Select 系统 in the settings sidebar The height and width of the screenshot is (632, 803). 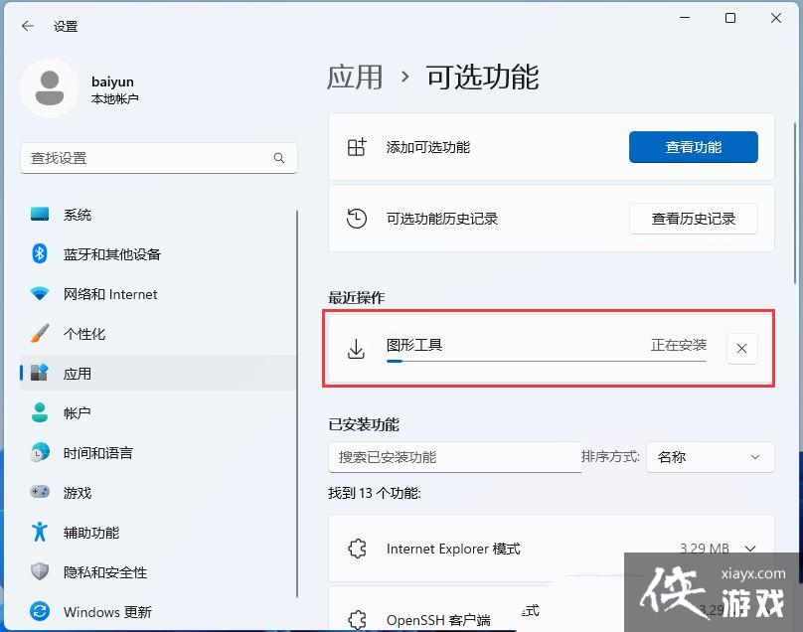(x=78, y=215)
